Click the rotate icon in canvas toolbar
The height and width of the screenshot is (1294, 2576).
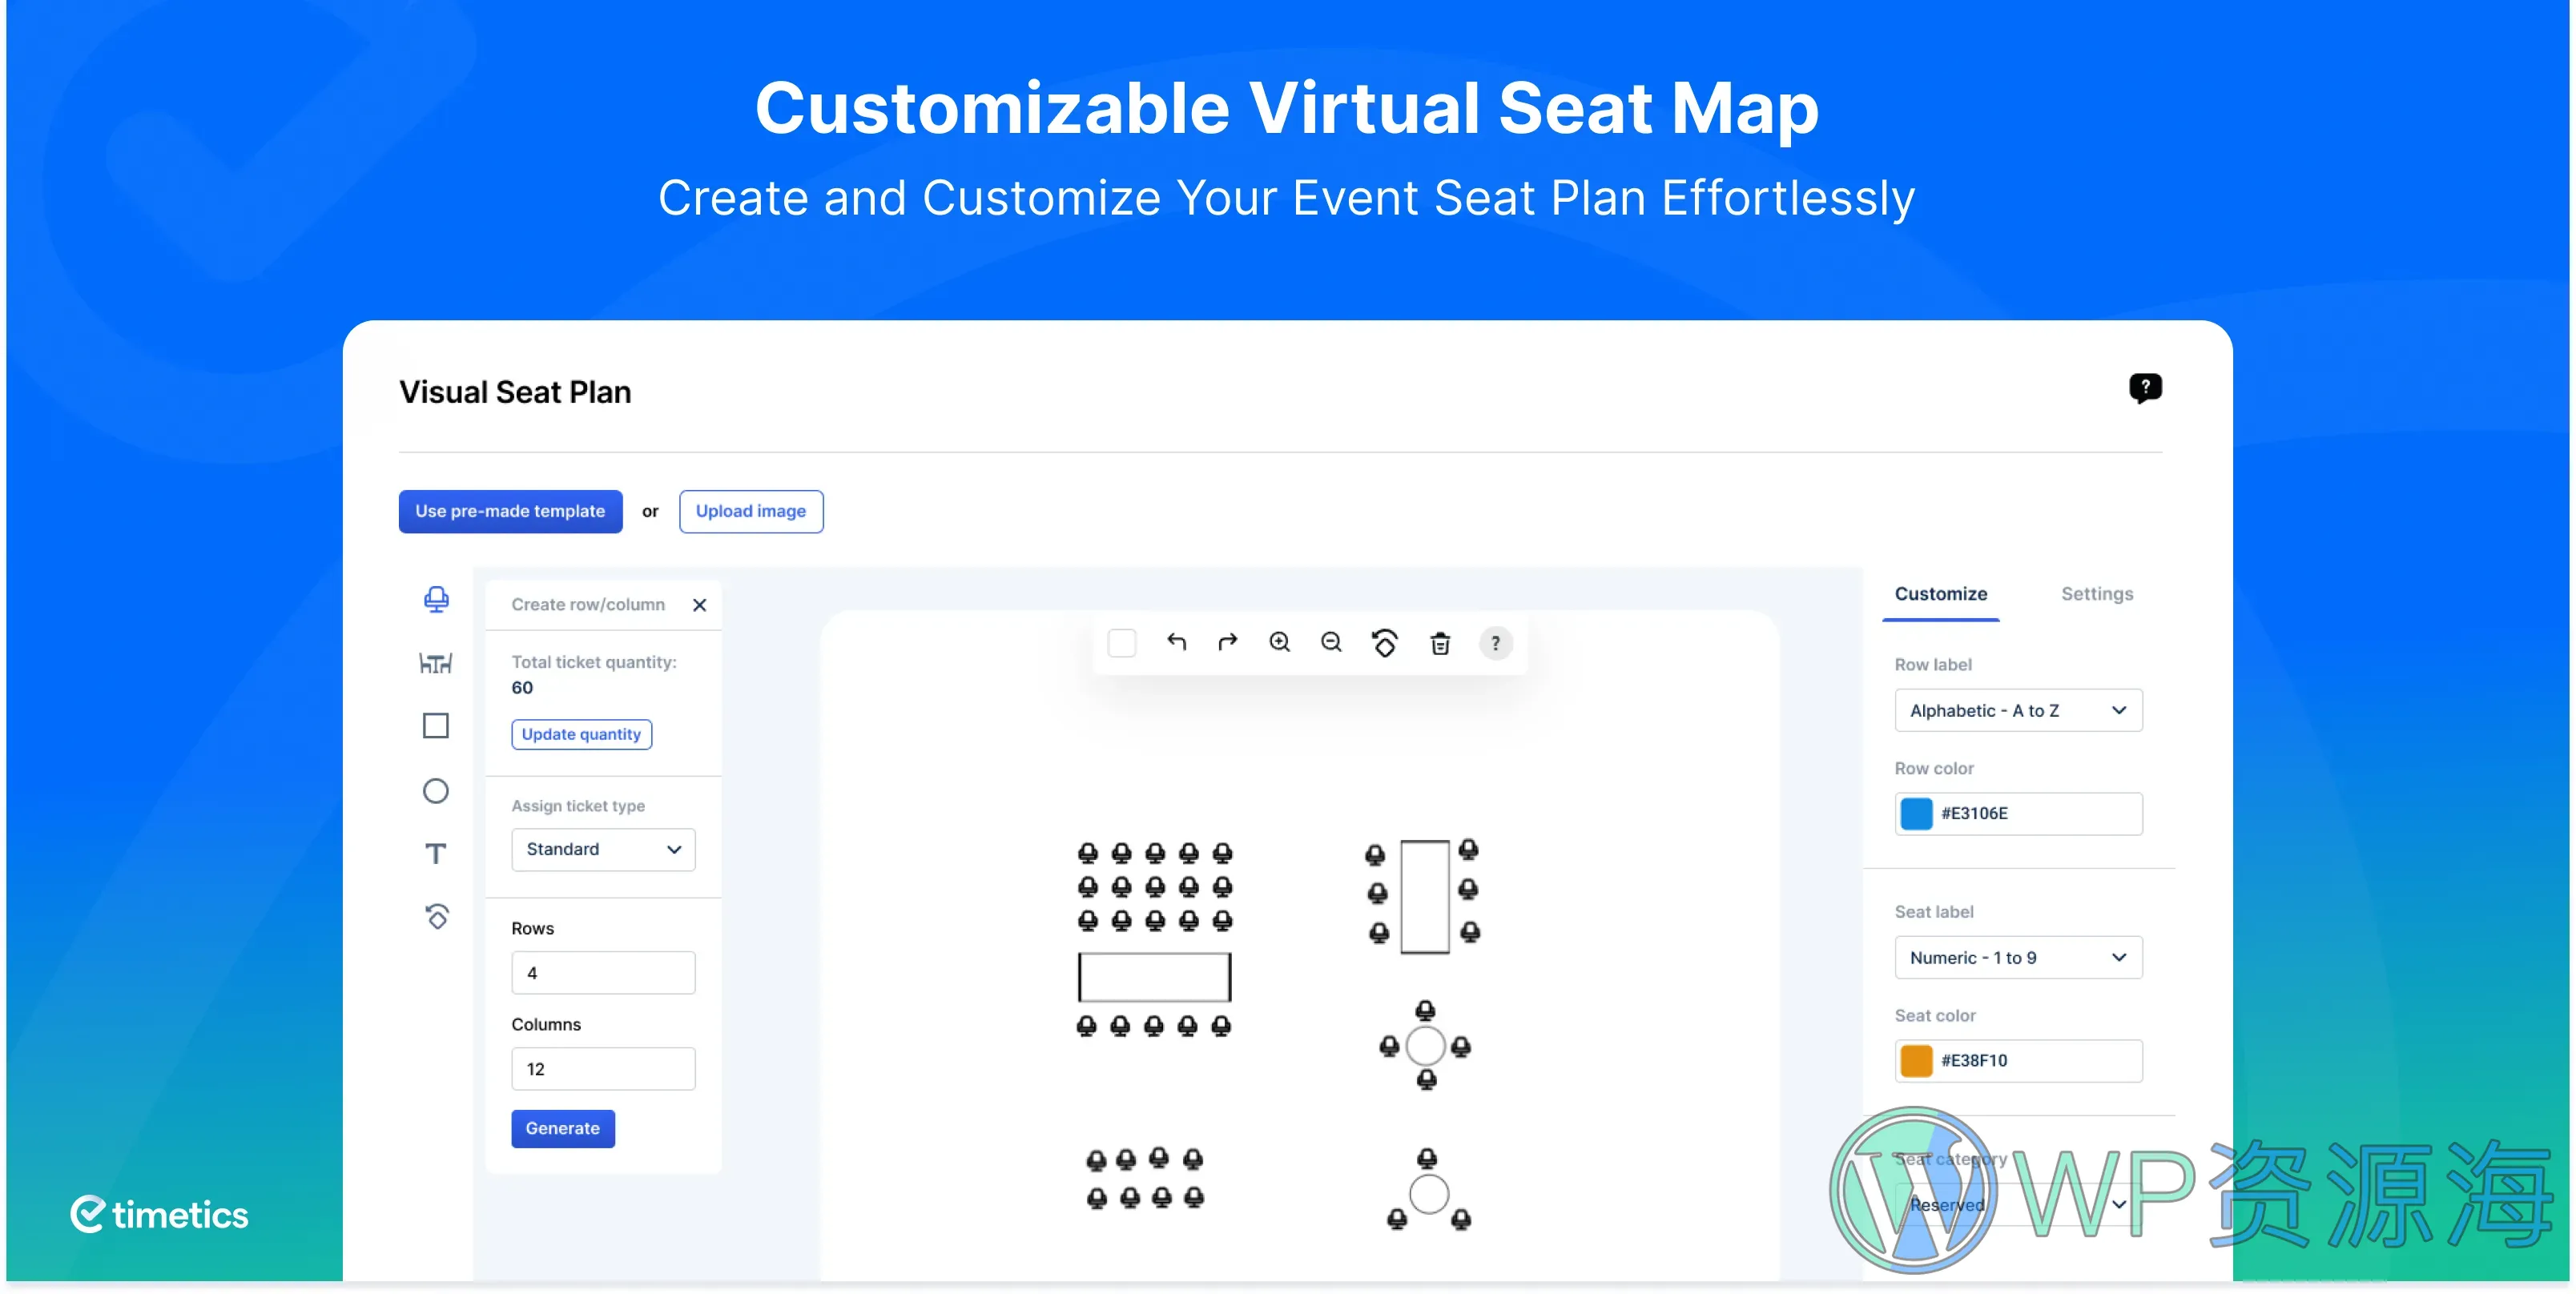[x=1385, y=643]
